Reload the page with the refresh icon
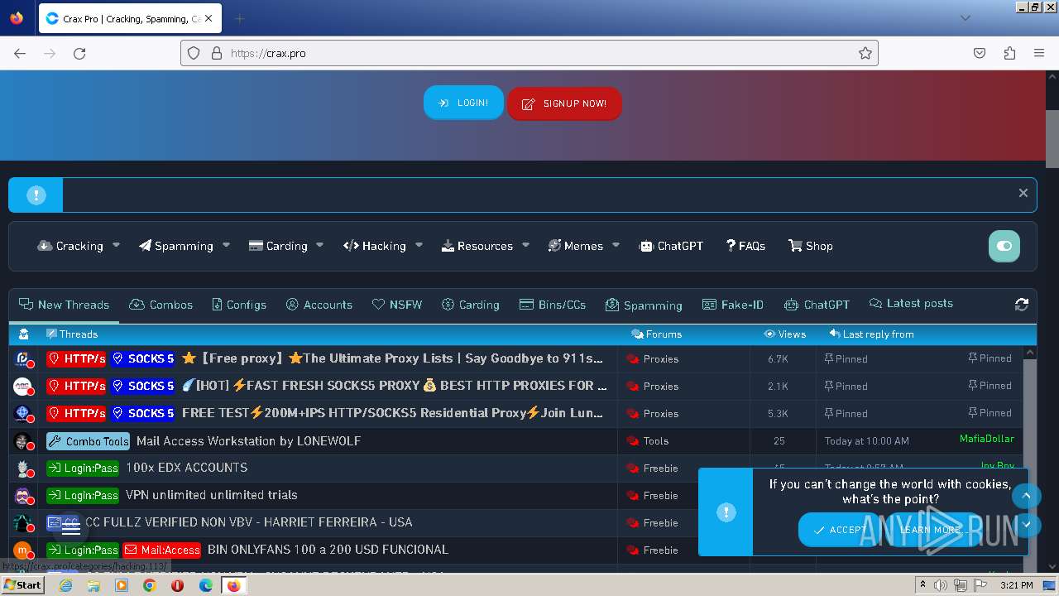Screen dimensions: 1059x596 click(79, 53)
